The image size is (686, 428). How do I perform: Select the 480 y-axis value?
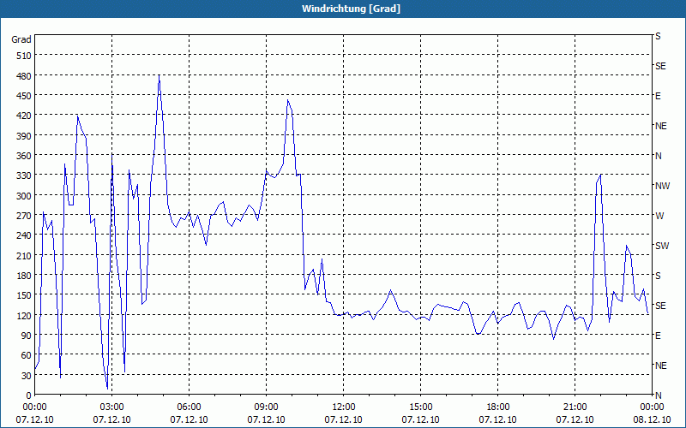(24, 76)
